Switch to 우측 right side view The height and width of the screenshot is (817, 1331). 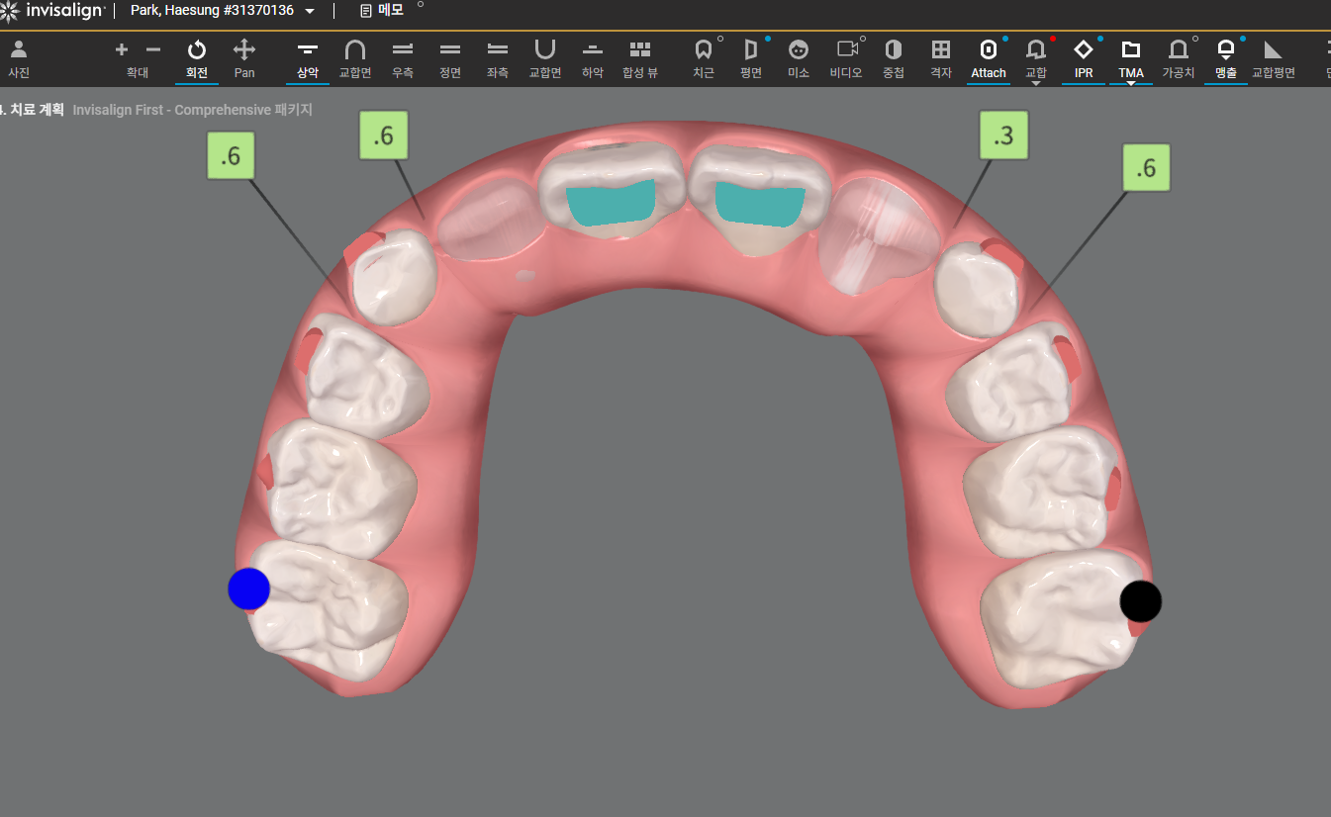tap(403, 58)
